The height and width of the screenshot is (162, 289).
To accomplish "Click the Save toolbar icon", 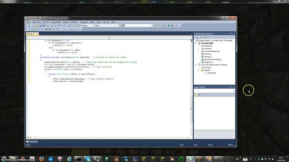I will pyautogui.click(x=40, y=26).
